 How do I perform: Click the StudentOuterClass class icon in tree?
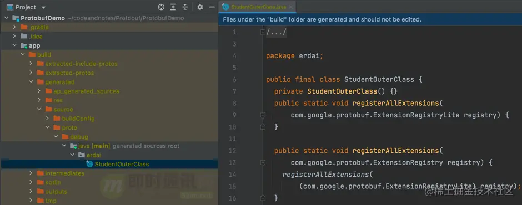pyautogui.click(x=89, y=164)
